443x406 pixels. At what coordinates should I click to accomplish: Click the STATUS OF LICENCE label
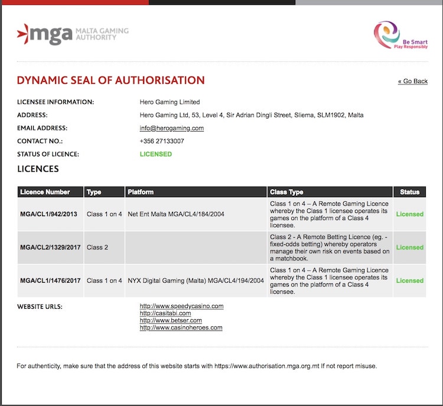tap(48, 154)
